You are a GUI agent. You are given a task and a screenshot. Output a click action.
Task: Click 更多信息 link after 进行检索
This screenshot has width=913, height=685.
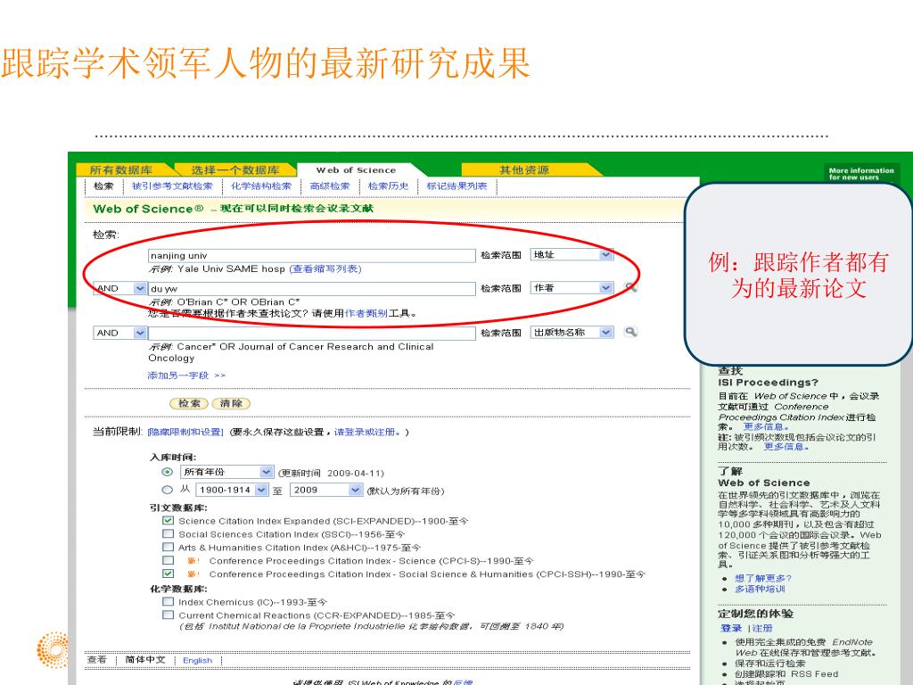point(766,427)
